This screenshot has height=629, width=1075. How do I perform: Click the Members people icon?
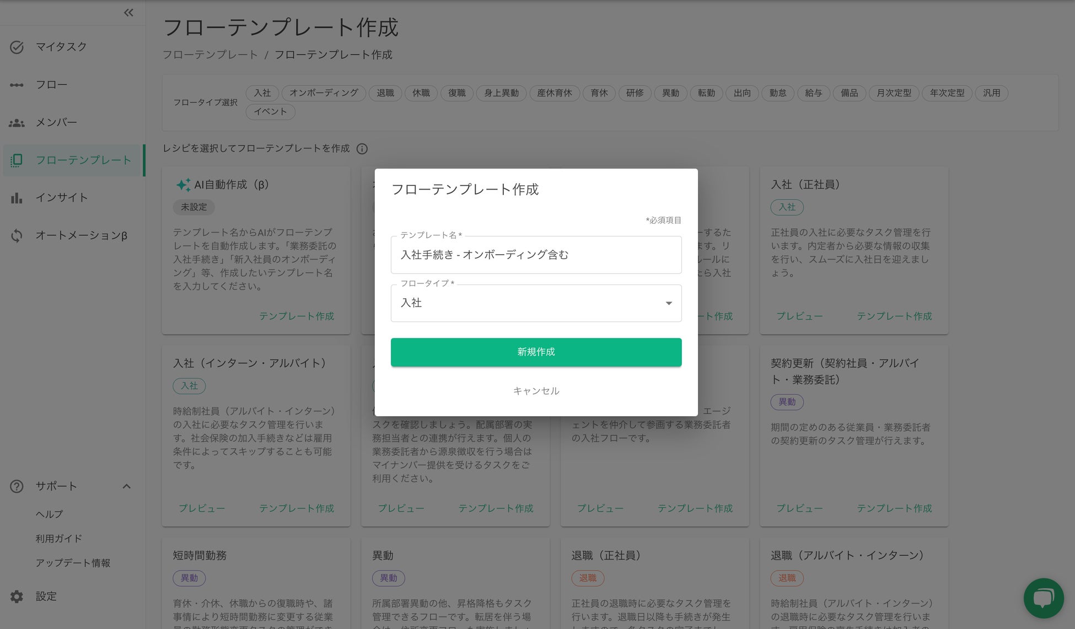pyautogui.click(x=17, y=122)
